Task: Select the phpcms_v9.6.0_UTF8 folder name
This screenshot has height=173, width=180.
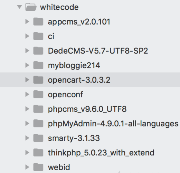Action: pos(87,109)
